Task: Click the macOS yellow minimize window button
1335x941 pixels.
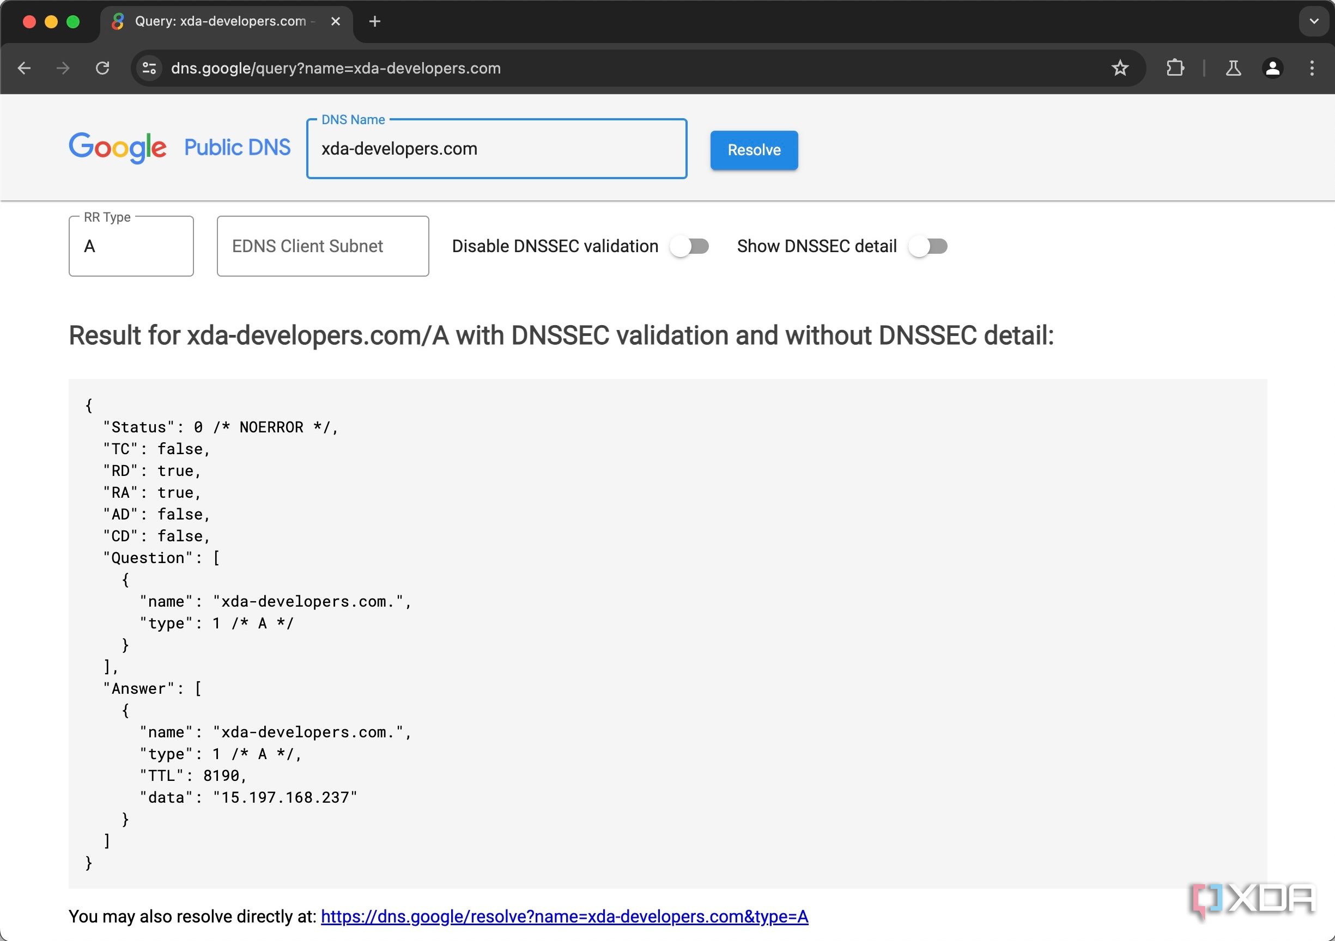Action: click(x=51, y=21)
